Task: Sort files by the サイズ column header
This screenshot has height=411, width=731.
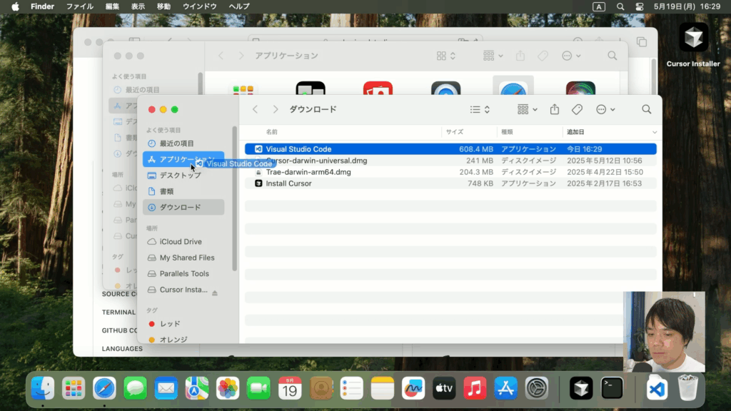Action: tap(455, 132)
